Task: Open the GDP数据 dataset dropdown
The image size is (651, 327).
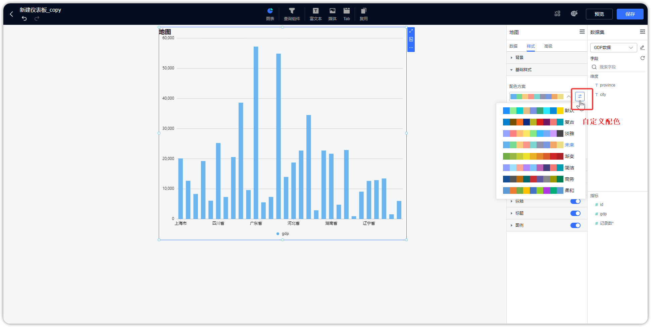Action: pyautogui.click(x=613, y=48)
